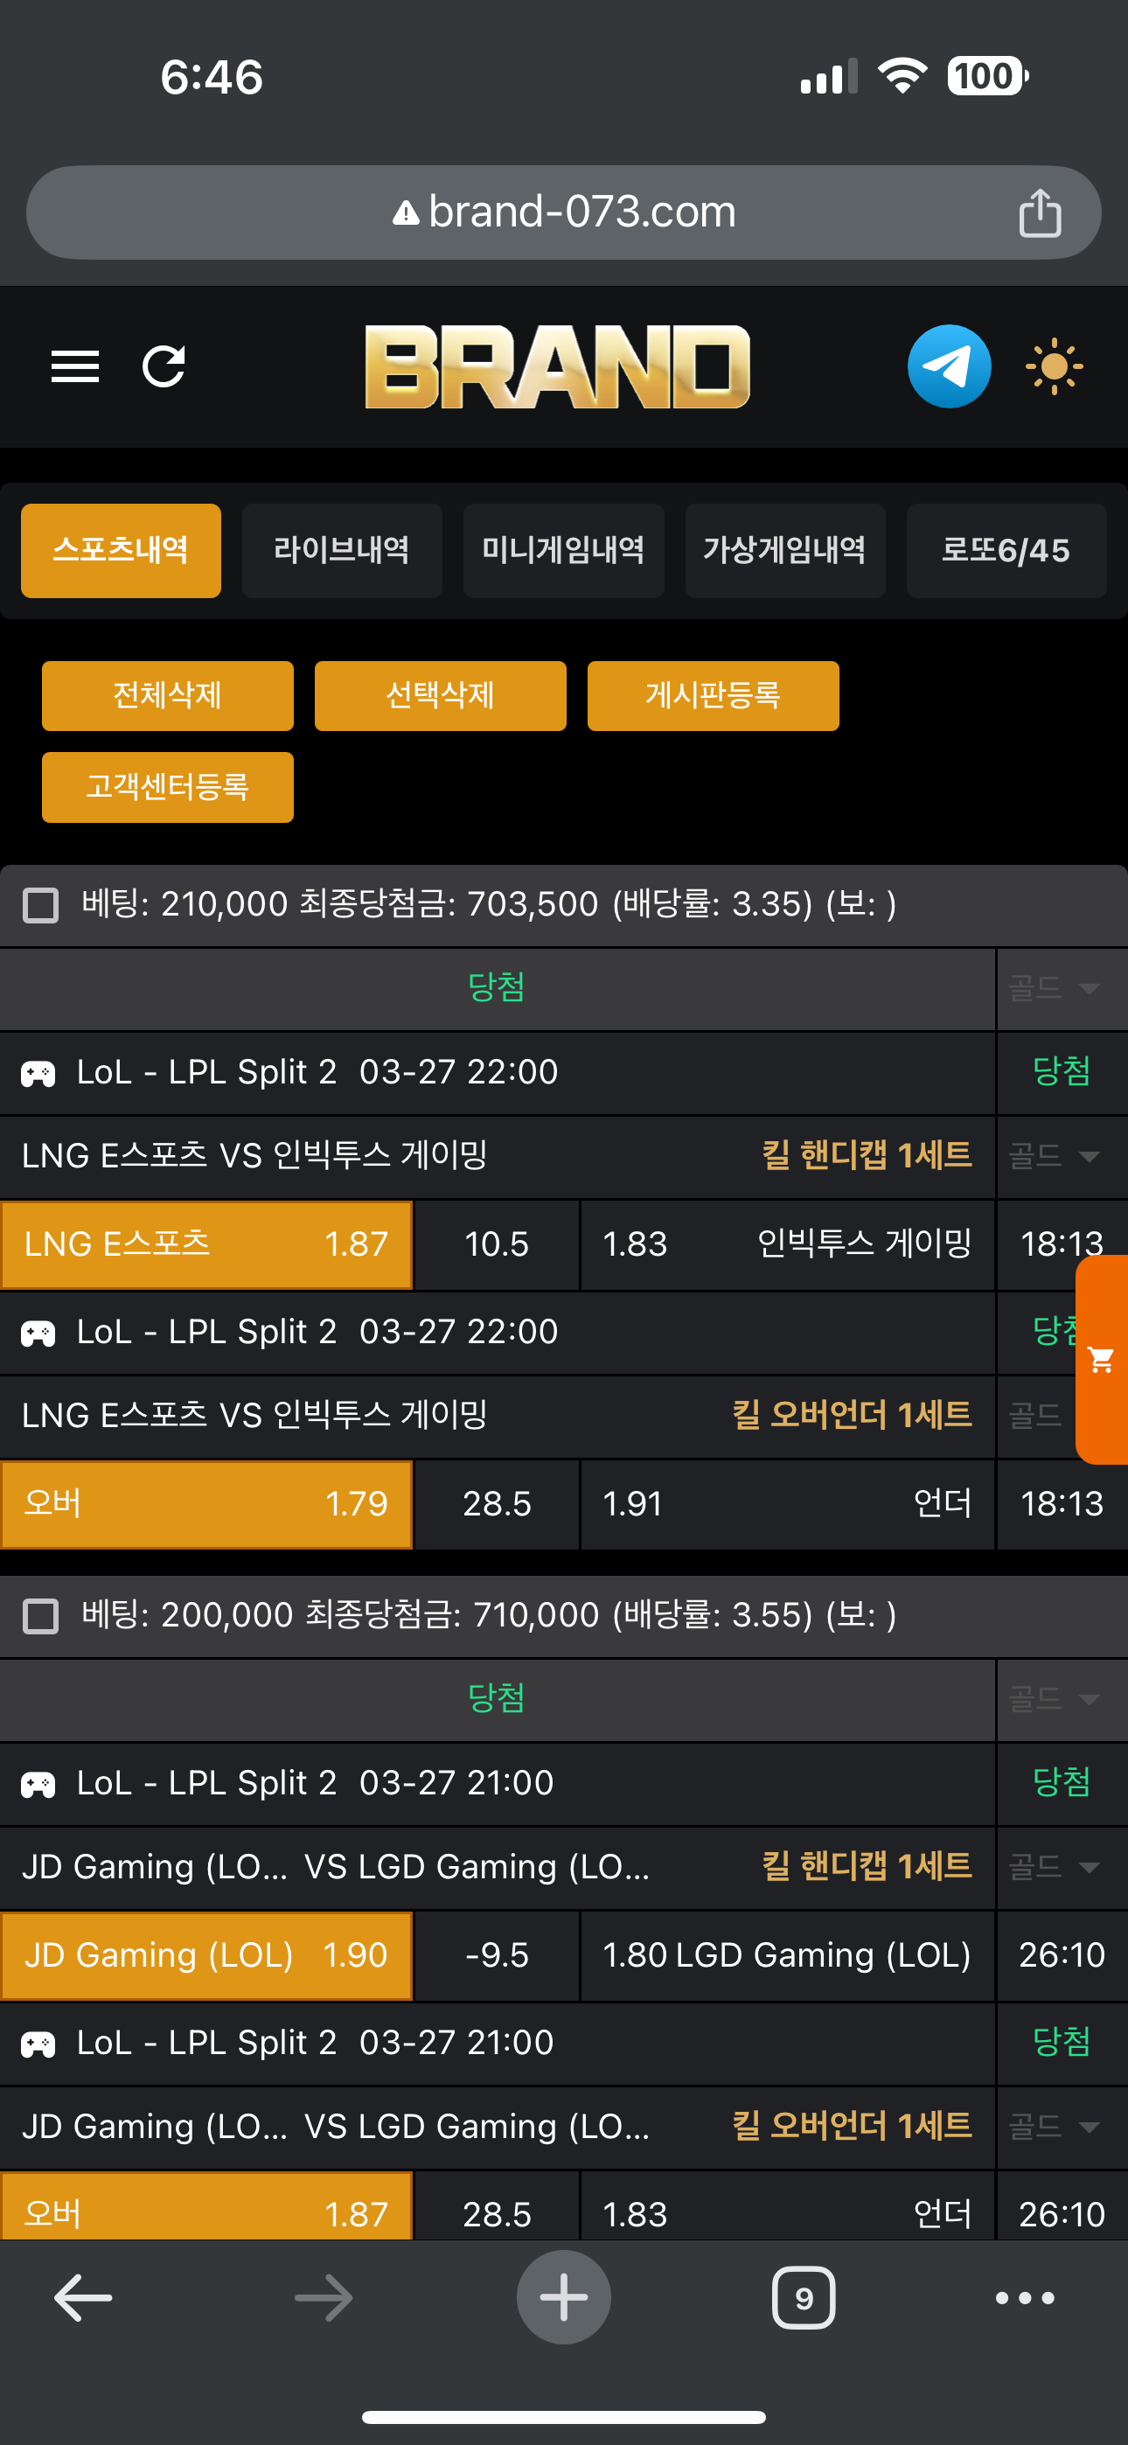
Task: Expand 골드 dropdown on first 당첨 row
Action: point(1054,988)
